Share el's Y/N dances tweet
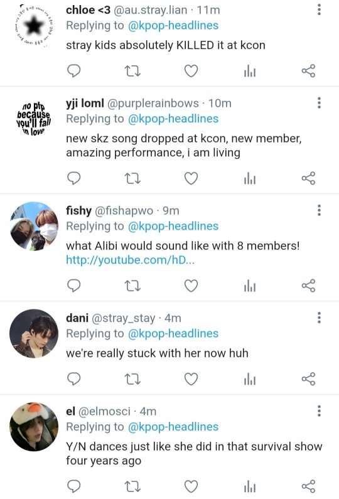 [308, 486]
